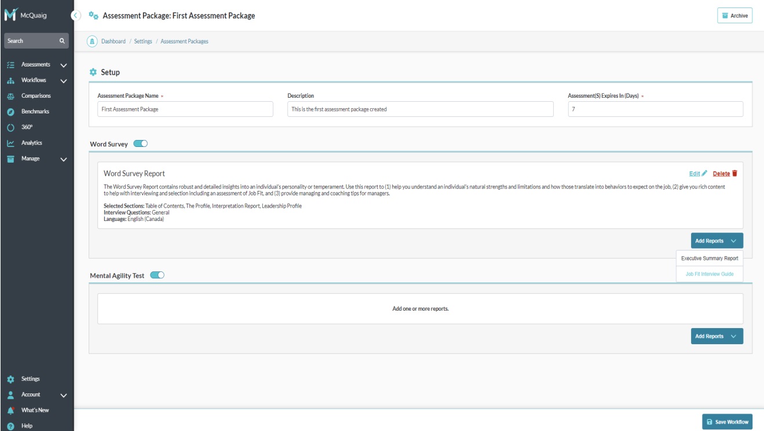
Task: Click the Assessment Package Name field
Action: (185, 109)
